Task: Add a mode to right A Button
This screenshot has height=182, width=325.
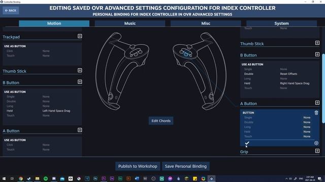Action: tap(317, 103)
